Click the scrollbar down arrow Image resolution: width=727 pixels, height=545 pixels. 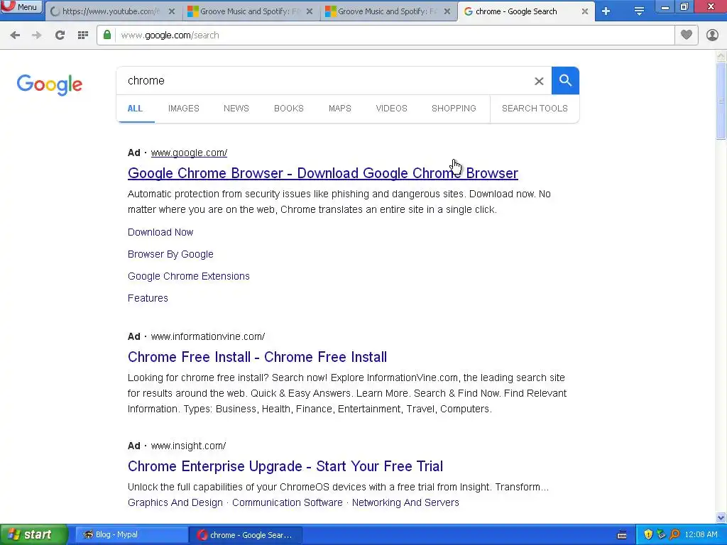pyautogui.click(x=721, y=517)
